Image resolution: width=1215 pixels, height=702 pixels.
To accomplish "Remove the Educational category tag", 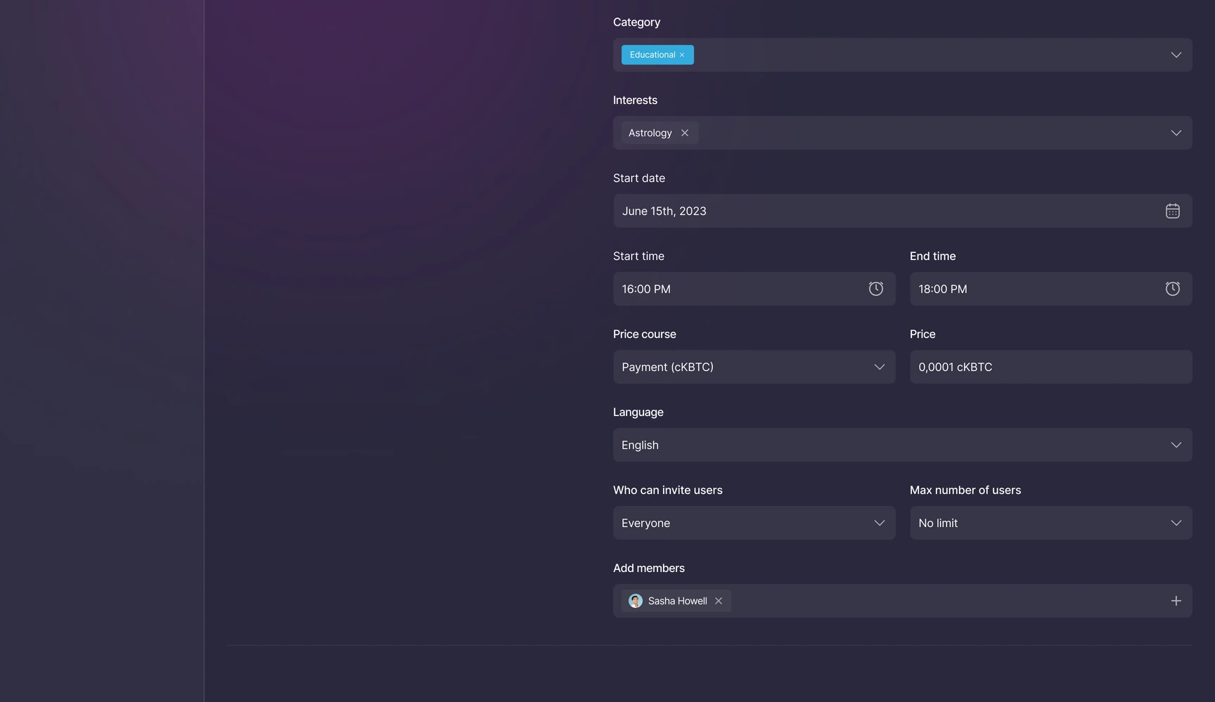I will click(x=682, y=55).
